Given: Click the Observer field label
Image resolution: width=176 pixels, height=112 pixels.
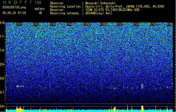Looking at the screenshot, I should click(57, 3).
